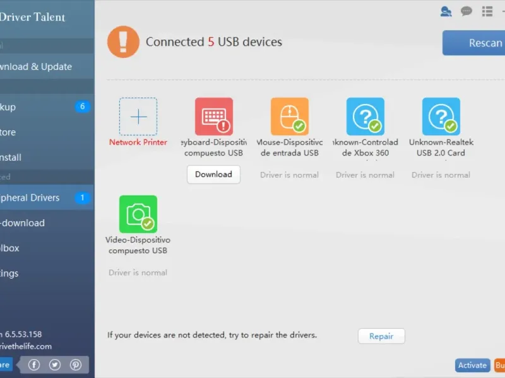505x378 pixels.
Task: Open the Backup sidebar item
Action: click(x=47, y=106)
